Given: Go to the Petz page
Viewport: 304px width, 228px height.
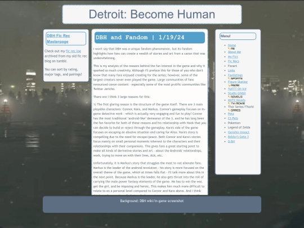Looking at the screenshot, I should pos(231,114).
